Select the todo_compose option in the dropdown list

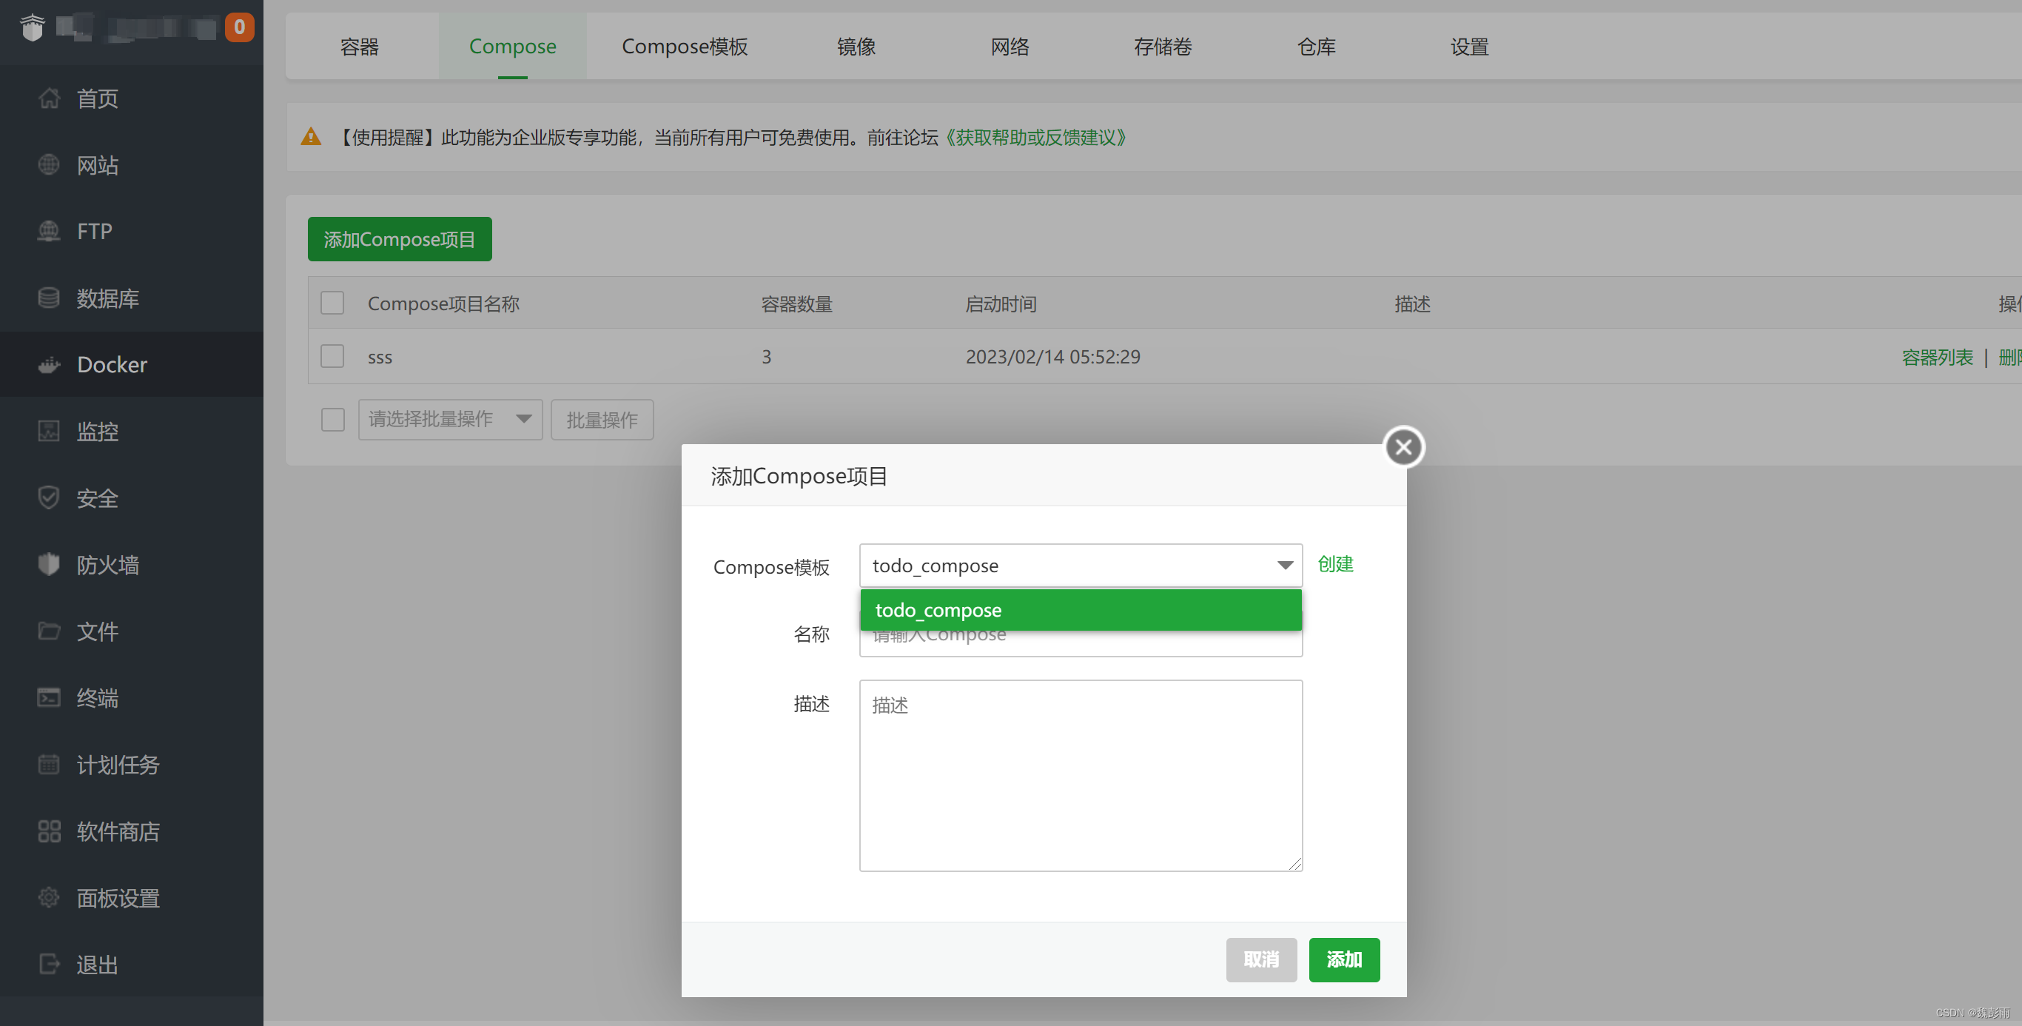point(1080,610)
